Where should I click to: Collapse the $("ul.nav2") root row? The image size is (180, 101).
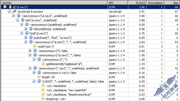(x=5, y=7)
